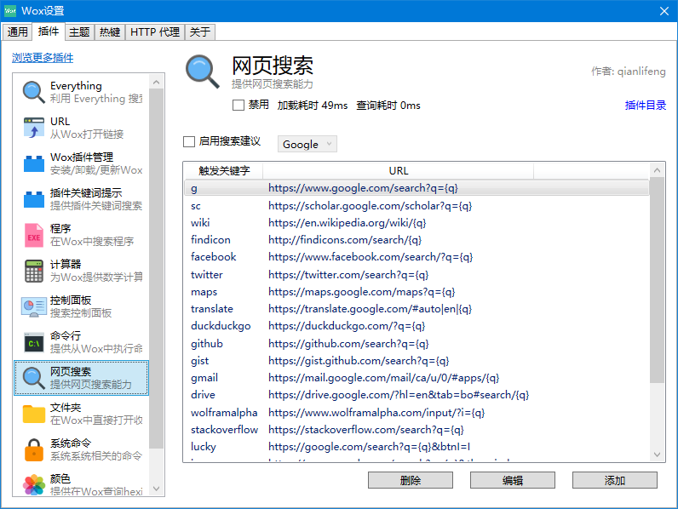
Task: Click the 编辑 button
Action: click(x=513, y=480)
